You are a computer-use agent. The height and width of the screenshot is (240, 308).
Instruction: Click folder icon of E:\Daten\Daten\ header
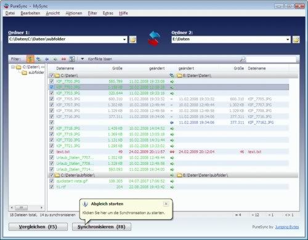point(180,76)
